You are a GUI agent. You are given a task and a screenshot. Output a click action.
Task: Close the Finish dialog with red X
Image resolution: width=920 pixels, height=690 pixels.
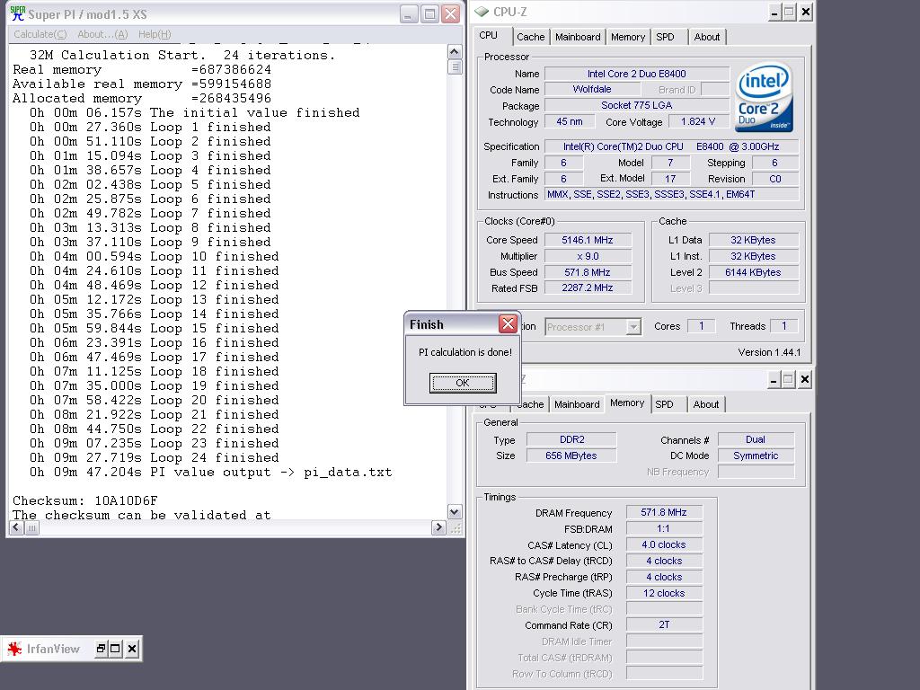click(x=508, y=323)
